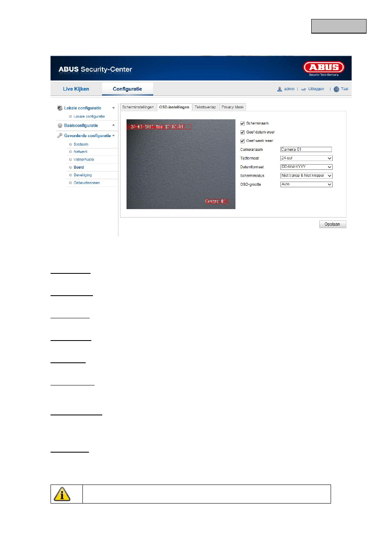
Task: Click the Basisconfiguratie gear icon
Action: point(60,125)
